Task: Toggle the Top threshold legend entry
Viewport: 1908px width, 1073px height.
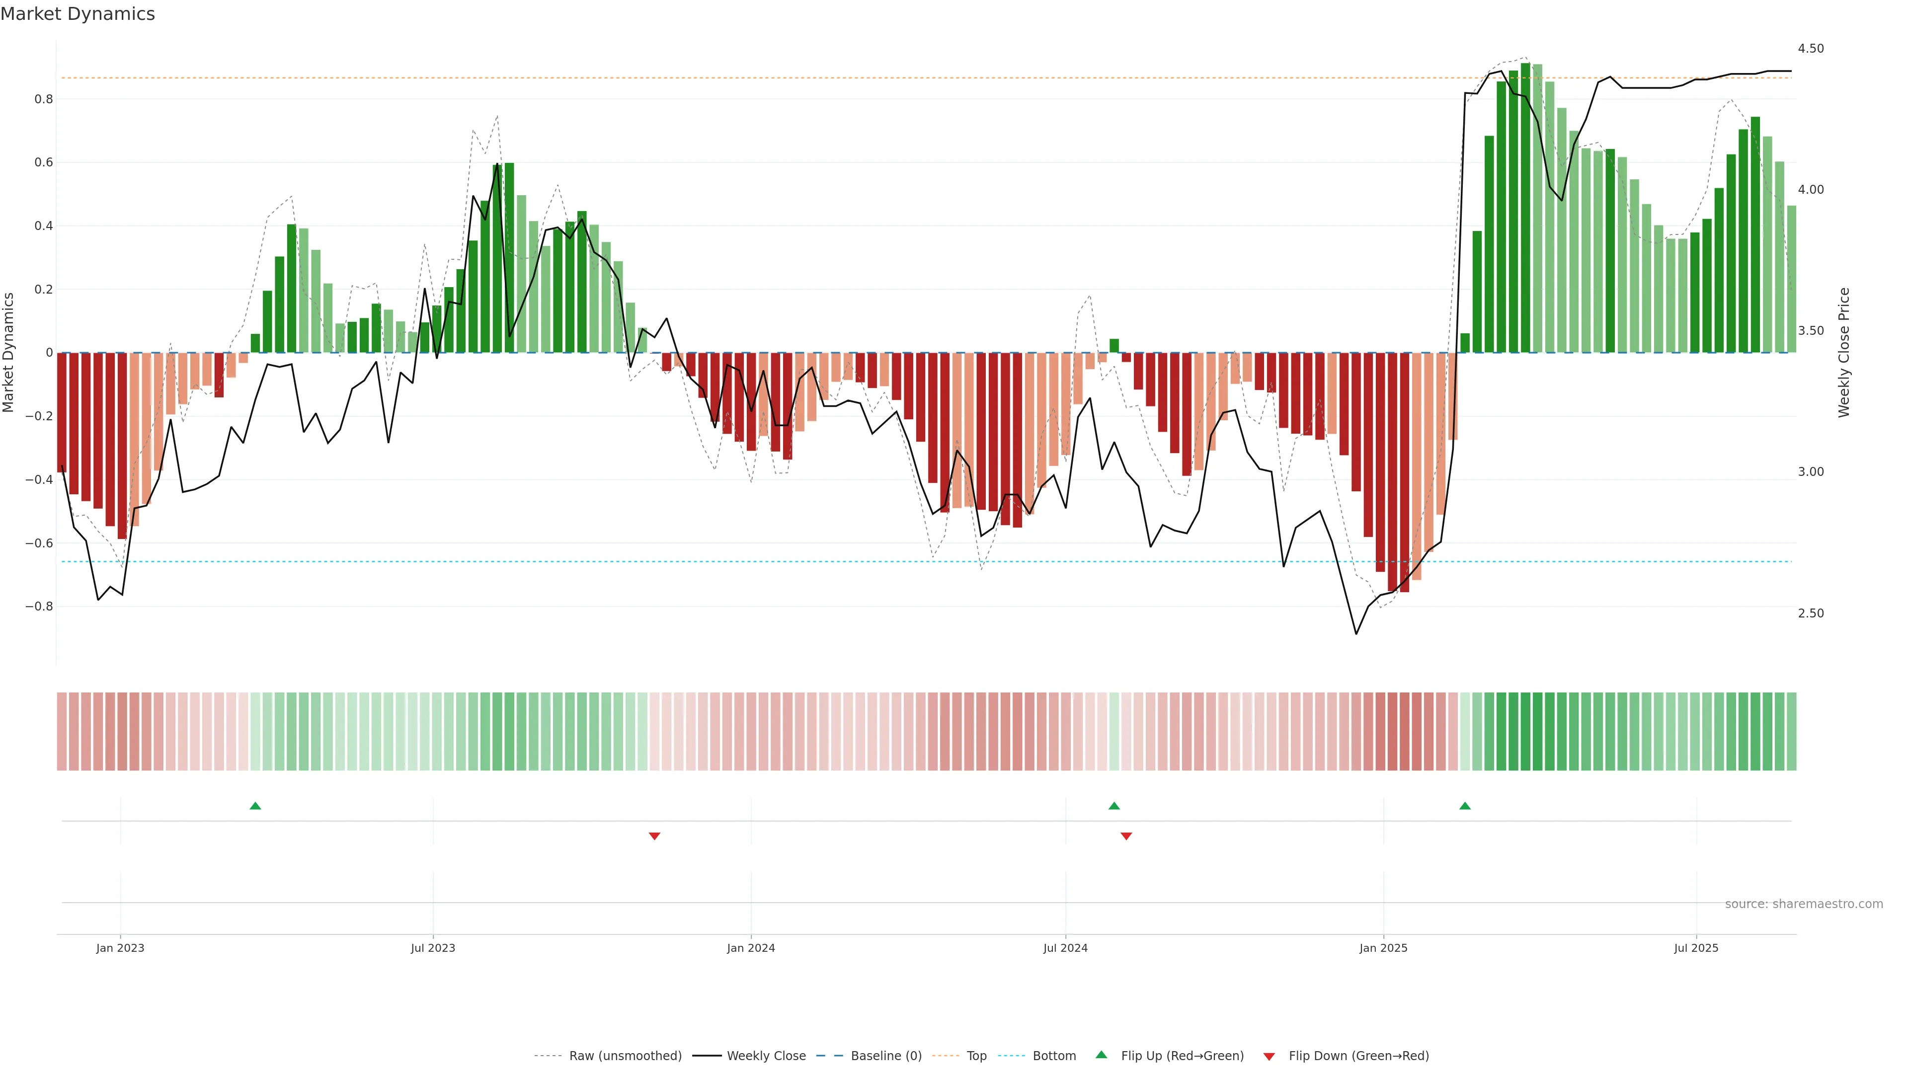Action: click(x=976, y=1056)
